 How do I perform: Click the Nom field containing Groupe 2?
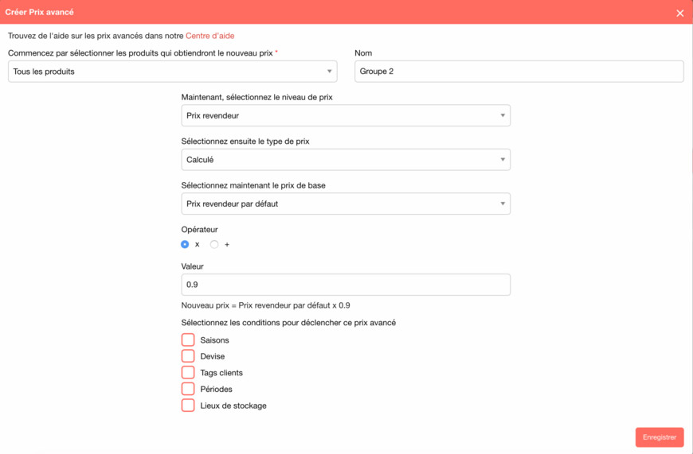(518, 72)
